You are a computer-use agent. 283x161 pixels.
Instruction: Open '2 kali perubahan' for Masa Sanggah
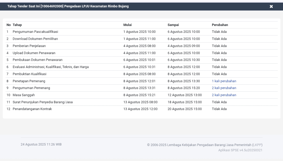tap(224, 95)
